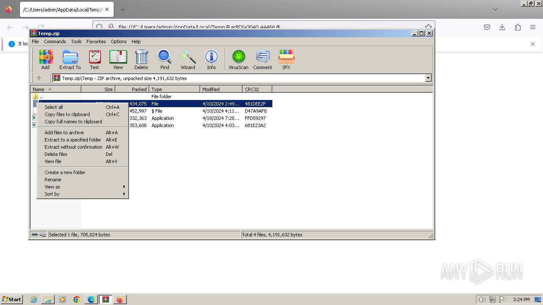This screenshot has width=543, height=305.
Task: Sort by Size column header
Action: click(x=98, y=89)
